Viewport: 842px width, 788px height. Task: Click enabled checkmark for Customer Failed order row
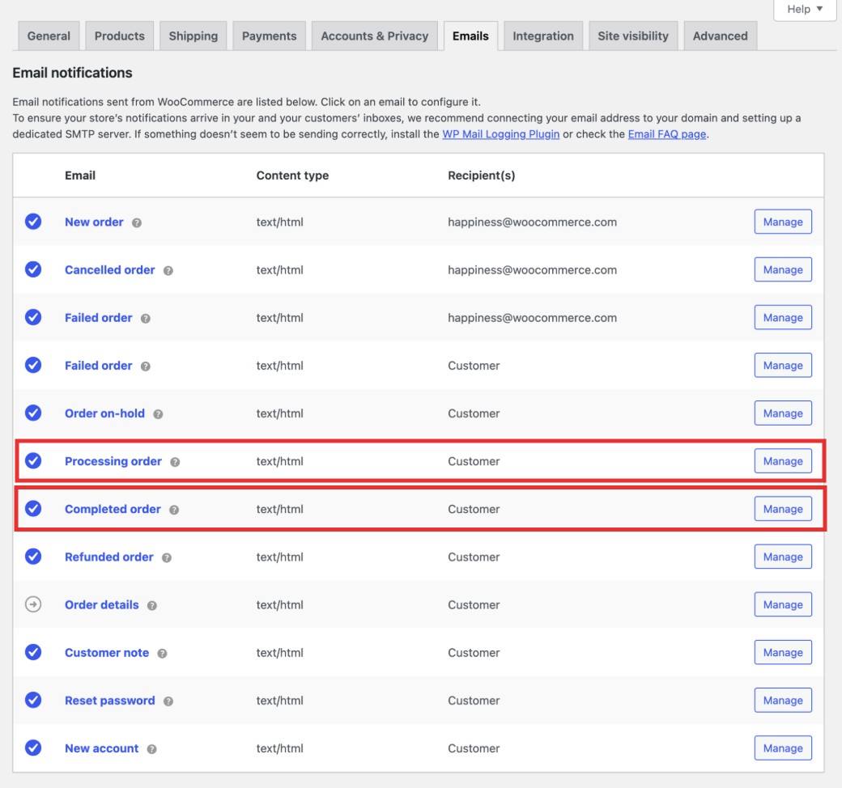click(33, 365)
